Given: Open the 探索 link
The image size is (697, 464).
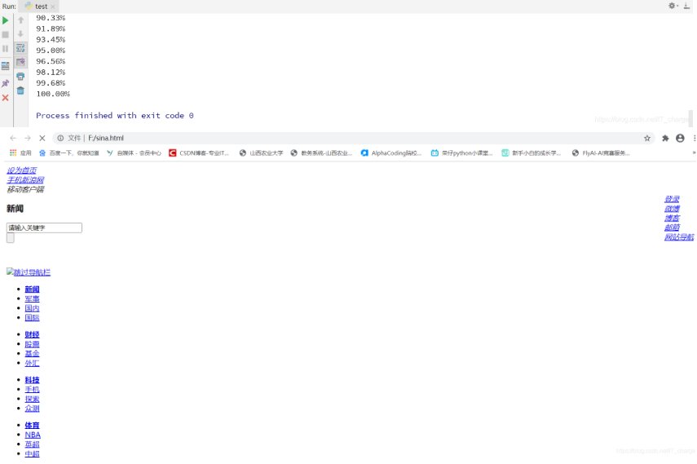Looking at the screenshot, I should 32,399.
